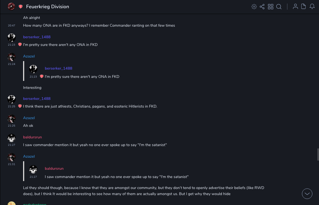The image size is (319, 205).
Task: Click the notifications bell icon
Action: pyautogui.click(x=312, y=7)
